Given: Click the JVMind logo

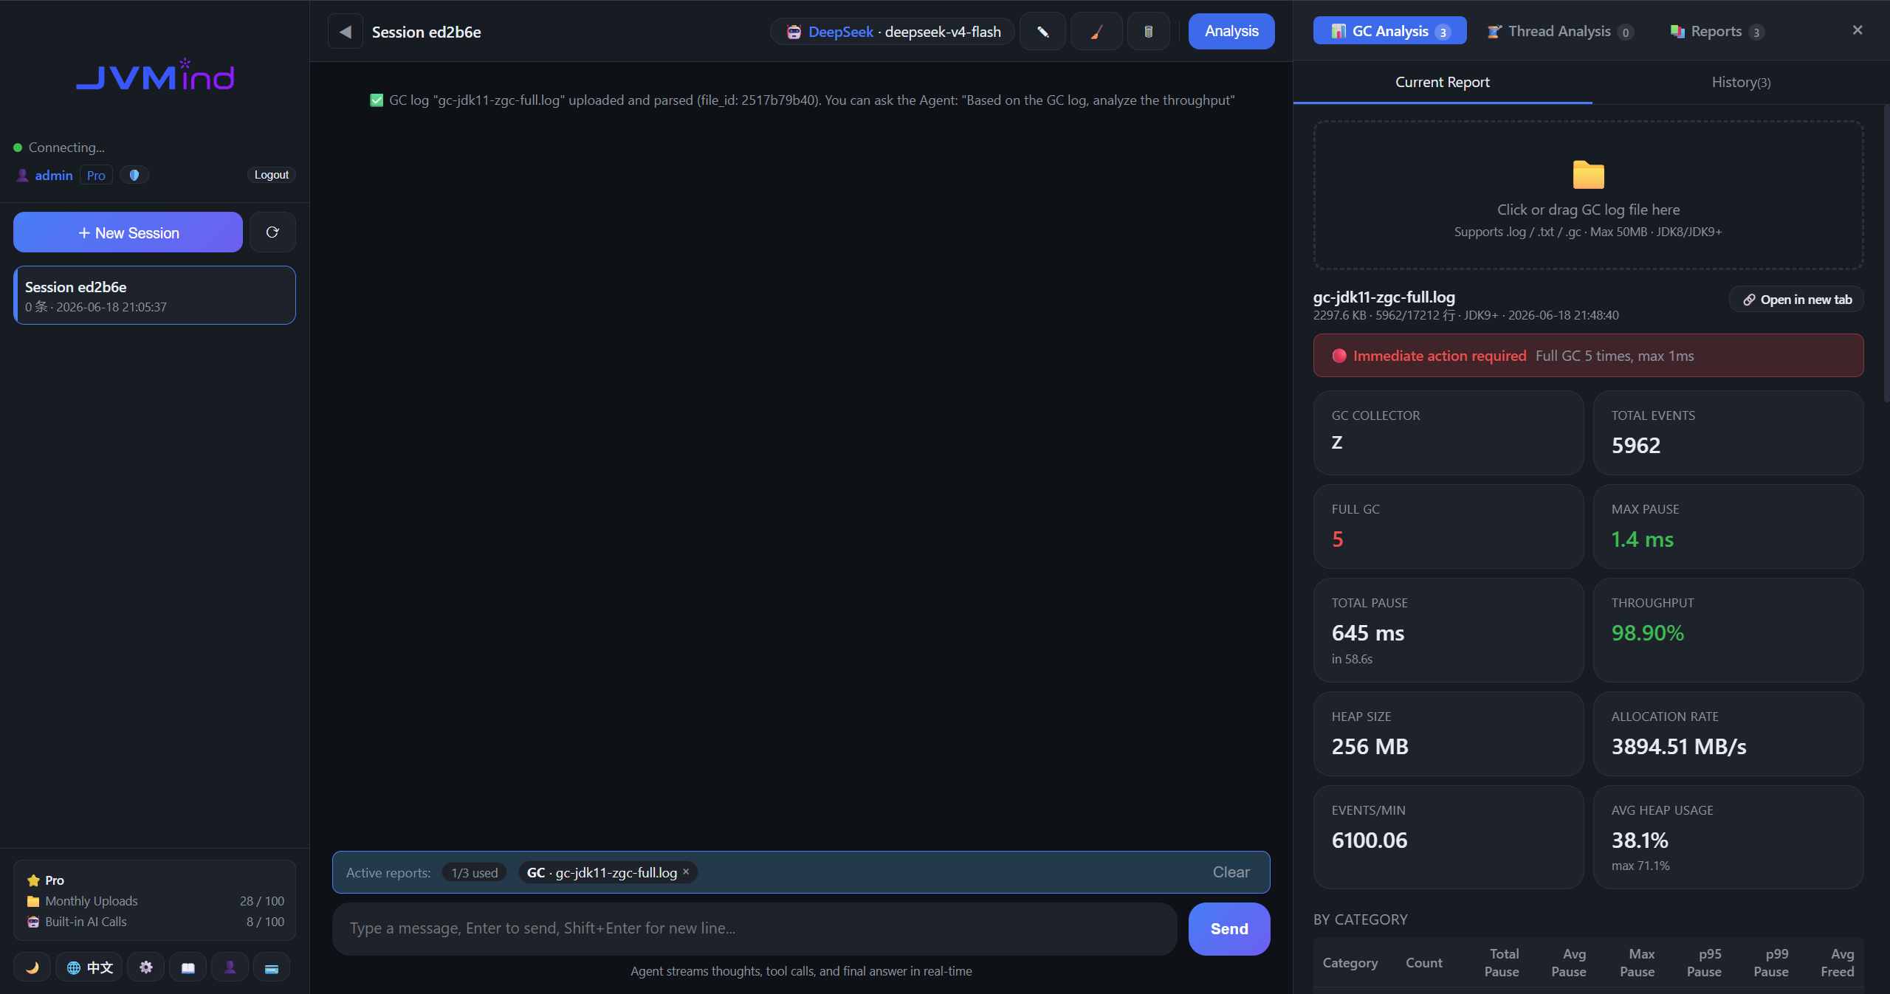Looking at the screenshot, I should (x=155, y=75).
